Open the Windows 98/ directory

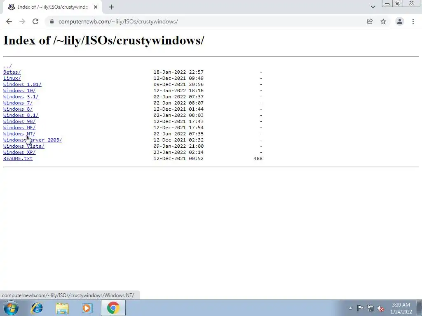point(19,121)
